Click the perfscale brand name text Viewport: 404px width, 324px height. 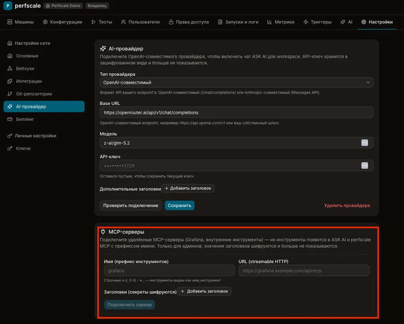[28, 6]
